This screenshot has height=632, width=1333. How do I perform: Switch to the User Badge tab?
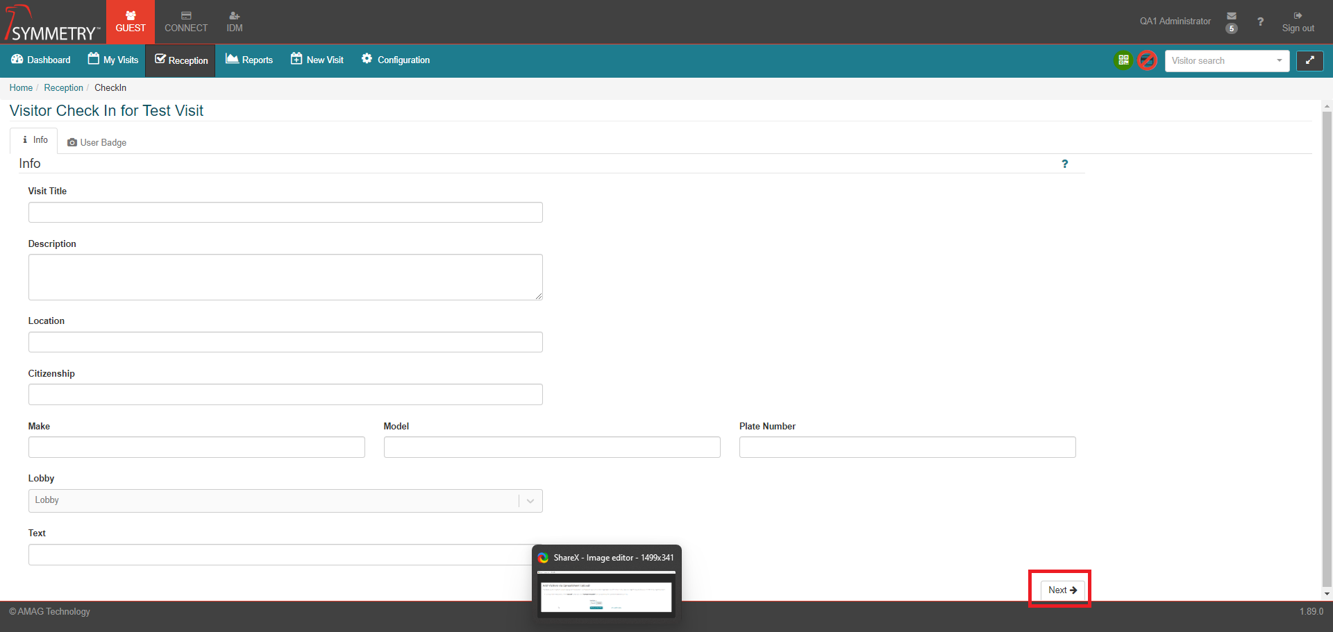pos(97,142)
